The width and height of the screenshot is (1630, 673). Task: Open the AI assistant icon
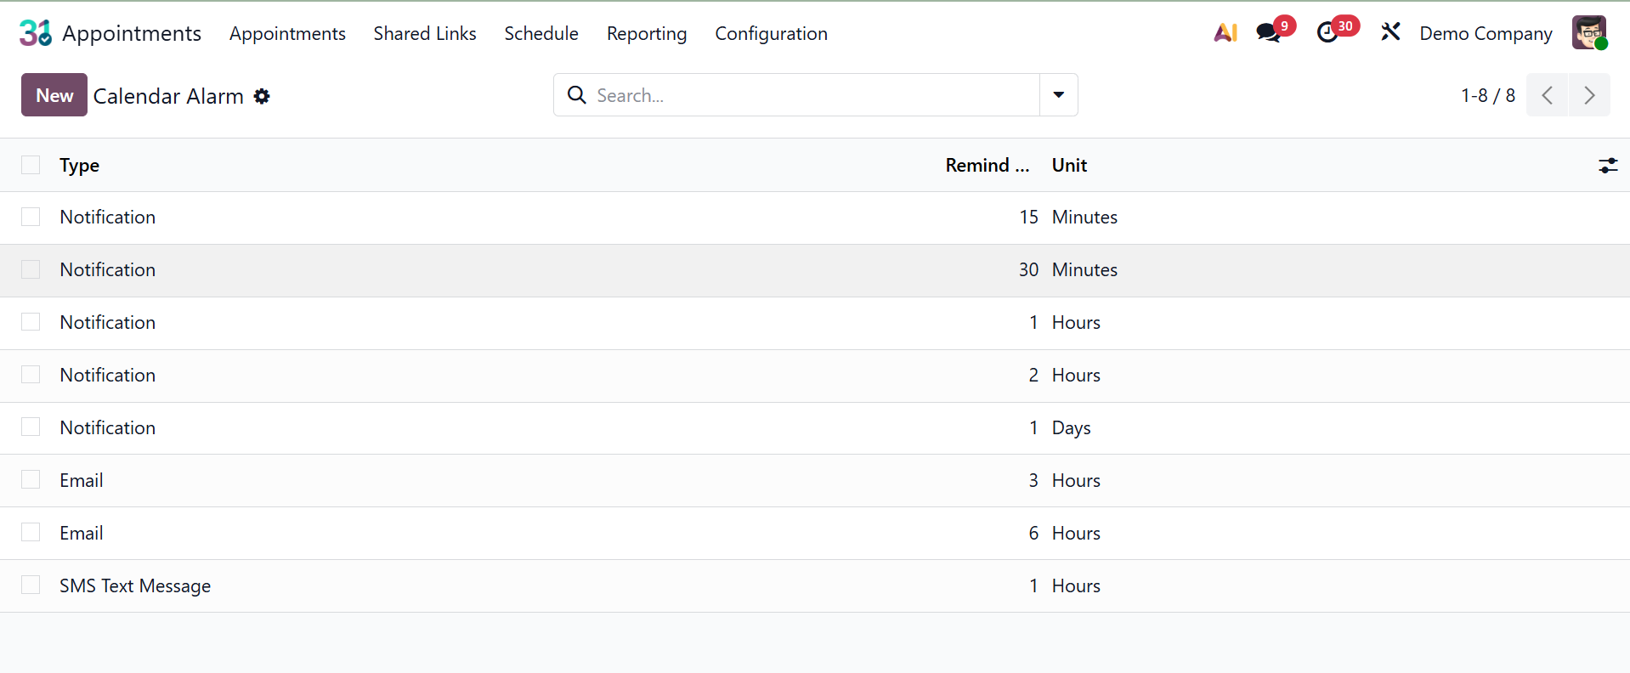click(1225, 33)
